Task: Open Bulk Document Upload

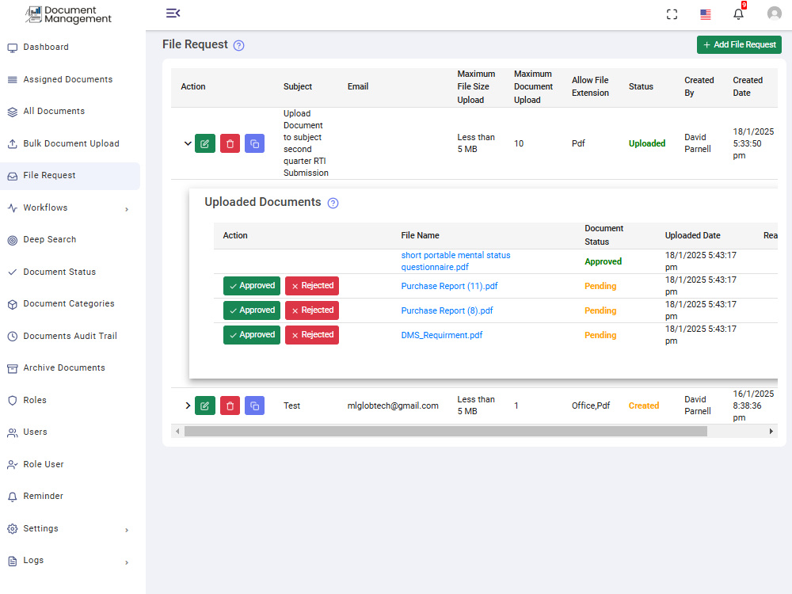Action: [x=70, y=143]
